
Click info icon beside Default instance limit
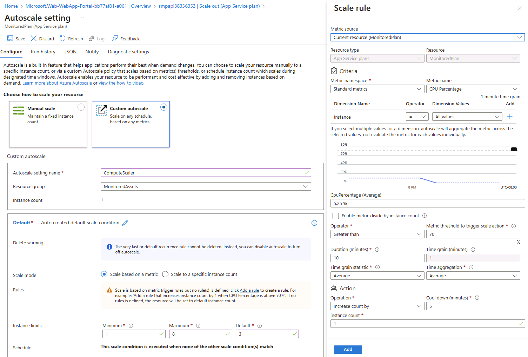click(x=260, y=326)
